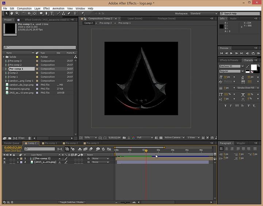Toggle loop option in Preview panel
Viewport: 263px width, 206px height.
click(x=253, y=53)
